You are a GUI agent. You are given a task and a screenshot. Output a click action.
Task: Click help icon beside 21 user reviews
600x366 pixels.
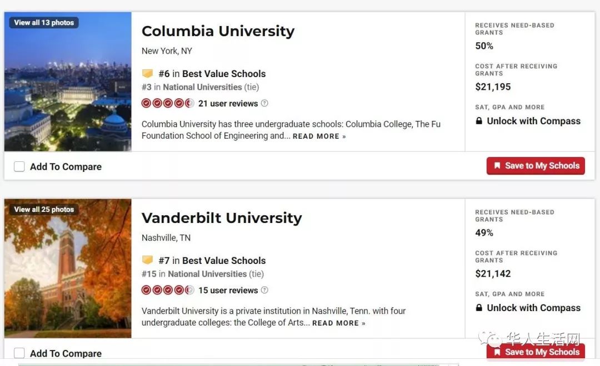[264, 103]
